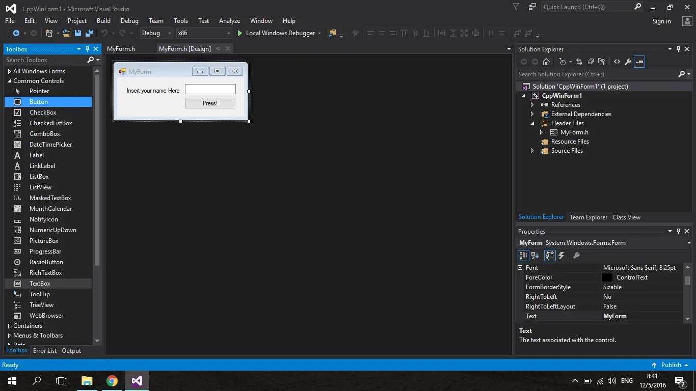Click the feedback smiley icon in title bar
The width and height of the screenshot is (696, 391).
(x=532, y=7)
